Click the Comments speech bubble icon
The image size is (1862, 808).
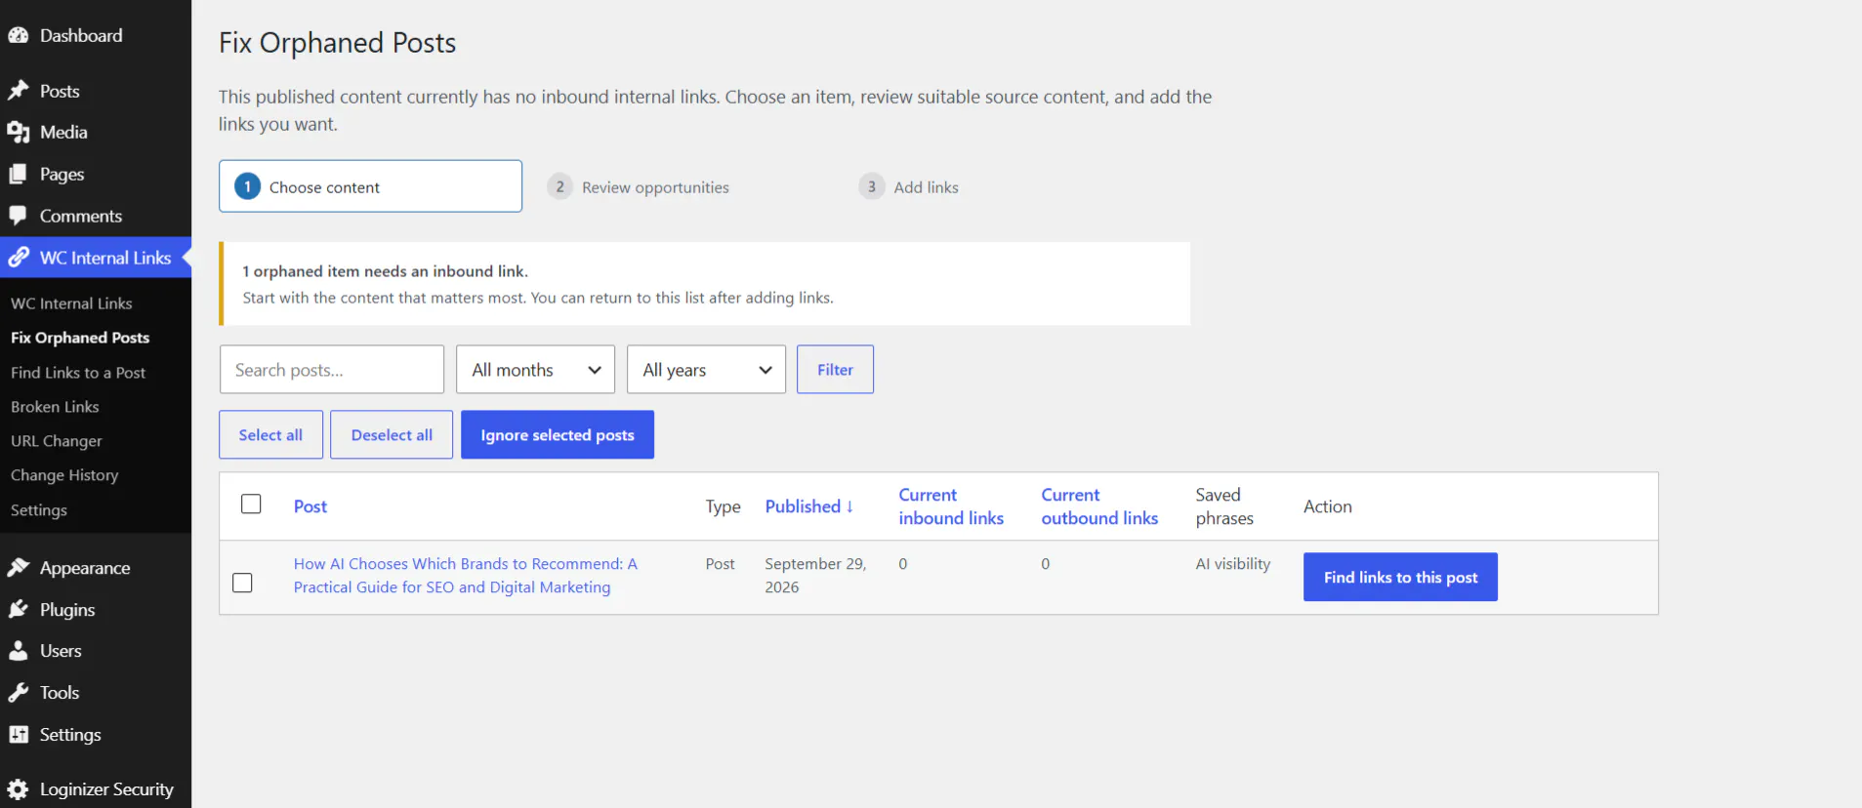[x=19, y=216]
